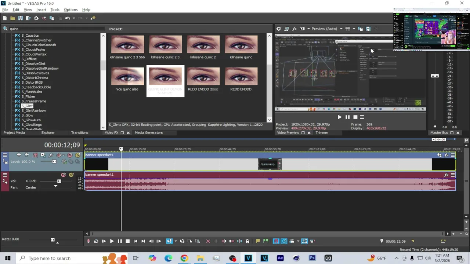This screenshot has width=470, height=264.
Task: Click Split icon in timeline toolbar
Action: pyautogui.click(x=239, y=241)
